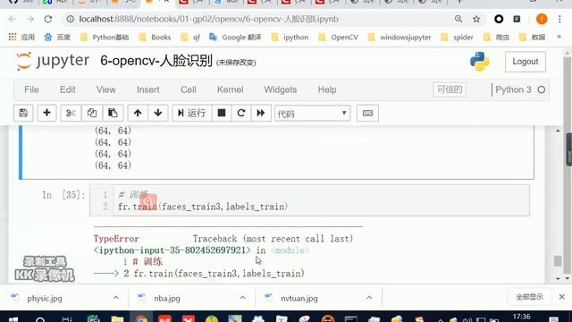Show more bookmarks with the double chevron
Screen dimensions: 572x322
click(559, 38)
